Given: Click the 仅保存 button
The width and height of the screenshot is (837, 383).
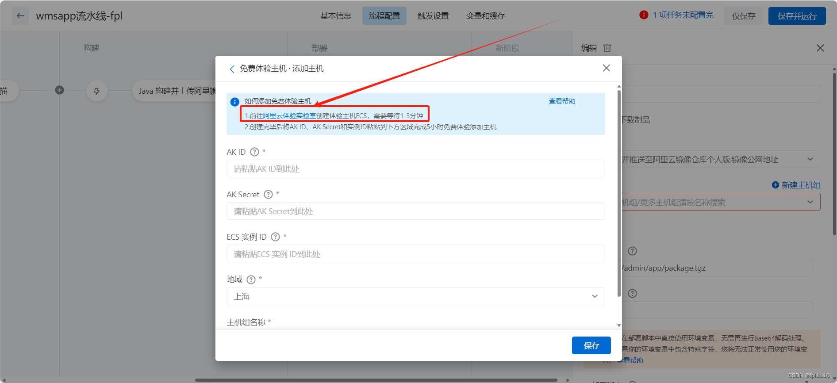Looking at the screenshot, I should (743, 16).
